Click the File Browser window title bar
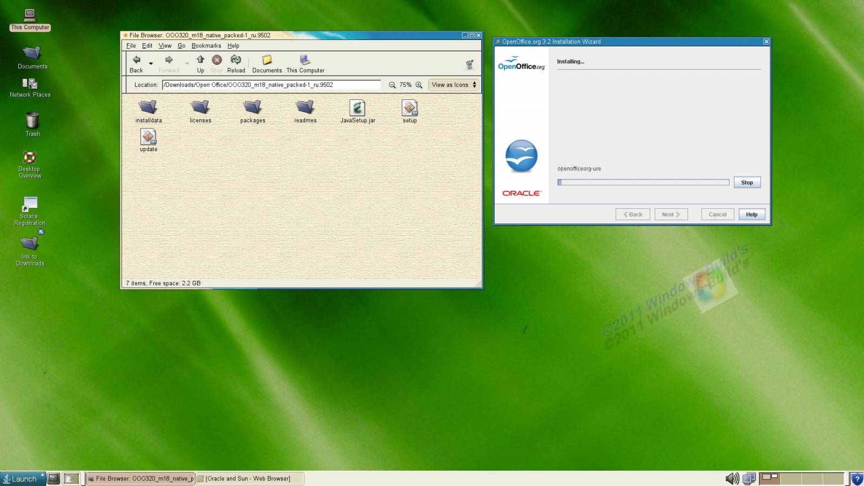 (x=301, y=35)
